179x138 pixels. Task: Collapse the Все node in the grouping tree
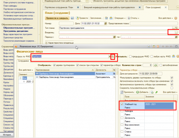tap(20, 78)
